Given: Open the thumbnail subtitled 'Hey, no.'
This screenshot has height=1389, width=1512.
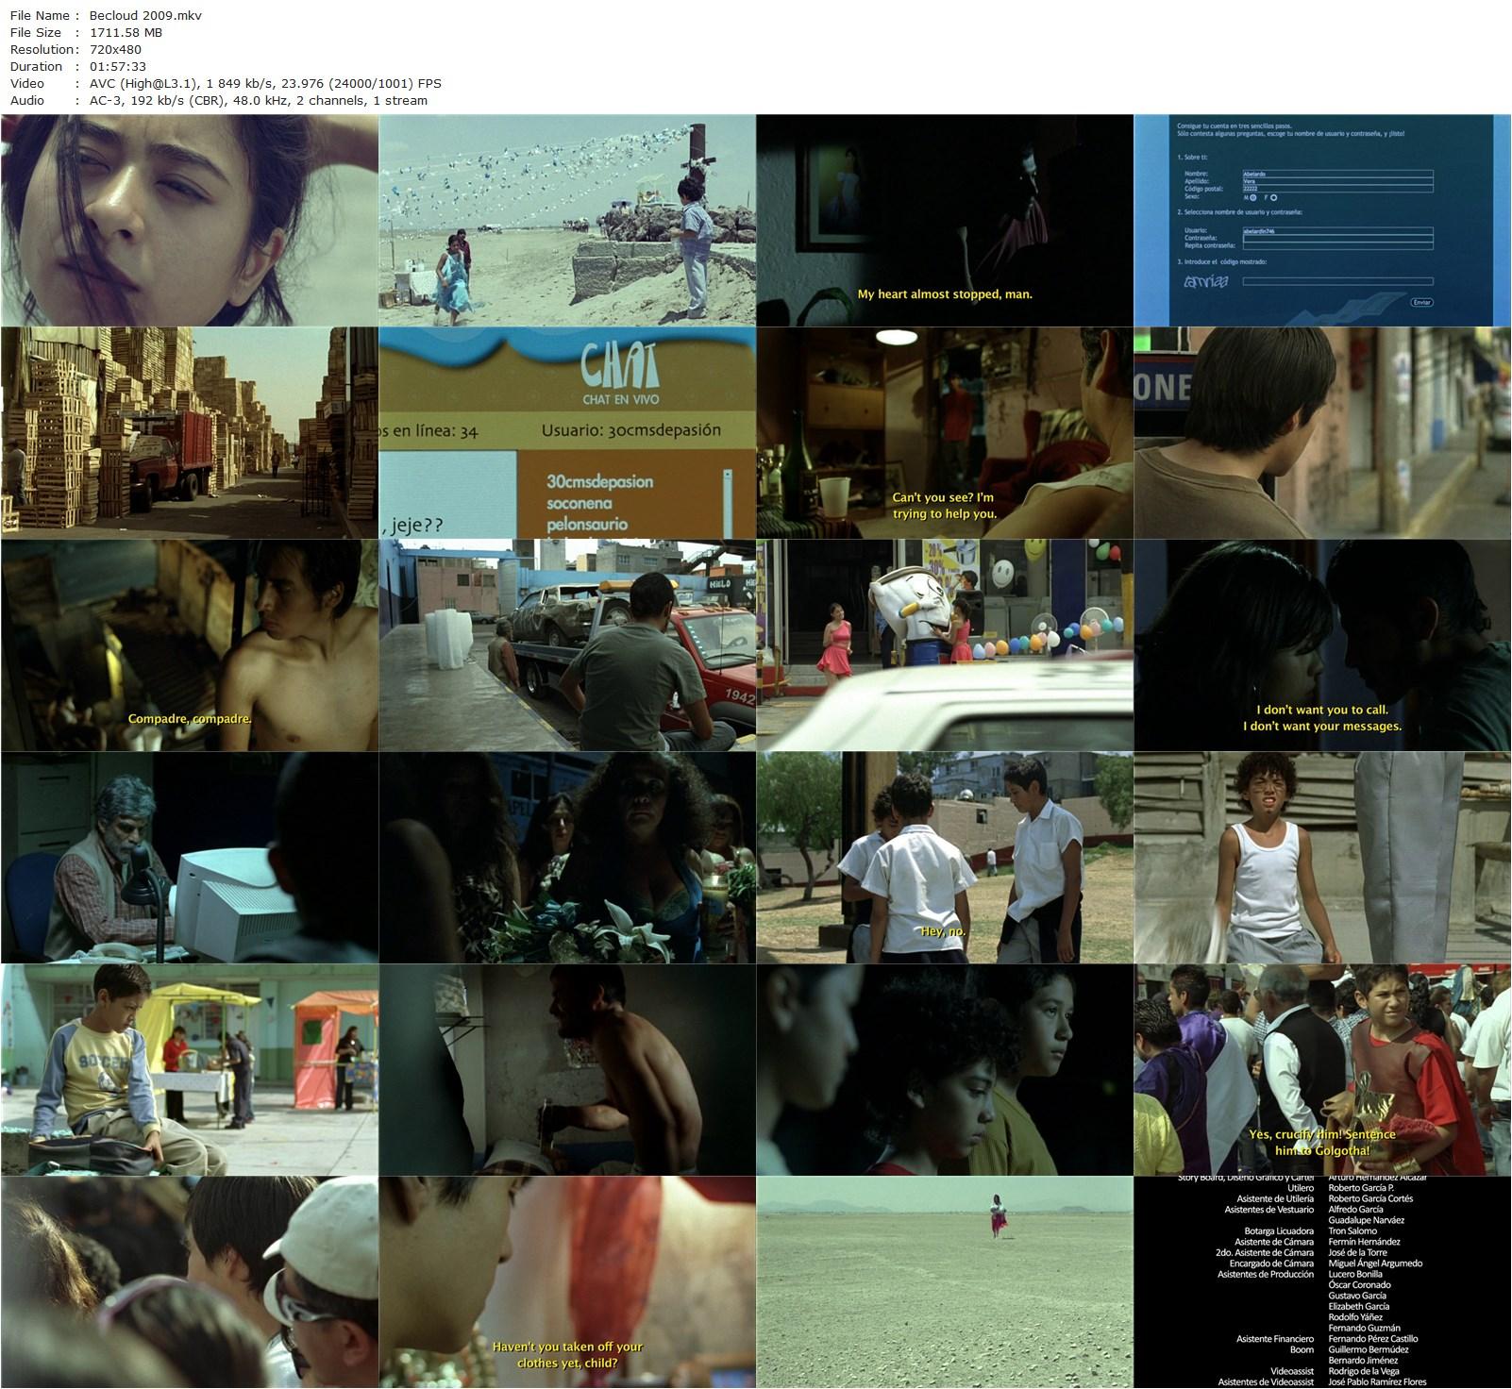Looking at the screenshot, I should [944, 858].
